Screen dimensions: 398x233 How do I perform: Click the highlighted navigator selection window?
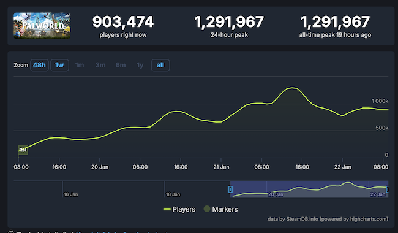[309, 189]
